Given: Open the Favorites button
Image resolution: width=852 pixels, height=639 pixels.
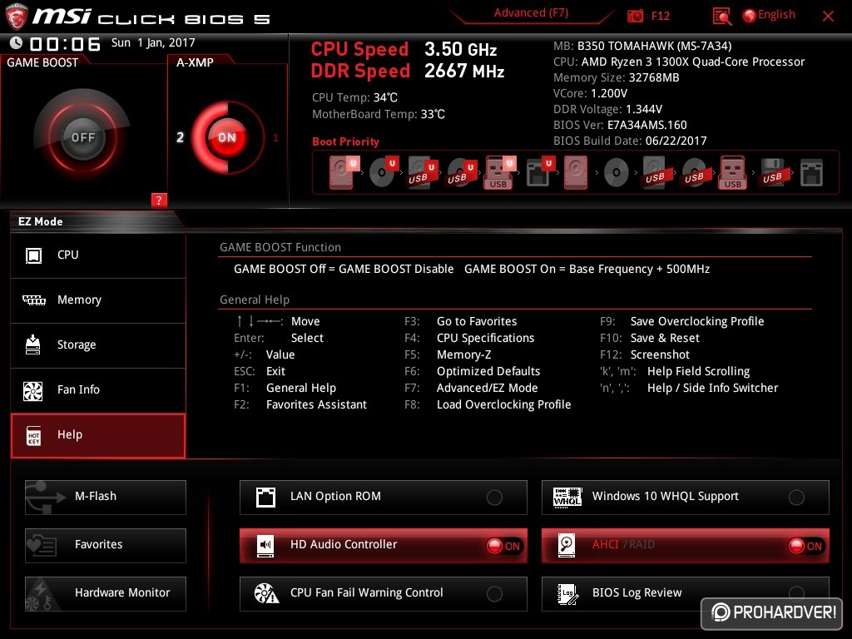Looking at the screenshot, I should coord(106,545).
